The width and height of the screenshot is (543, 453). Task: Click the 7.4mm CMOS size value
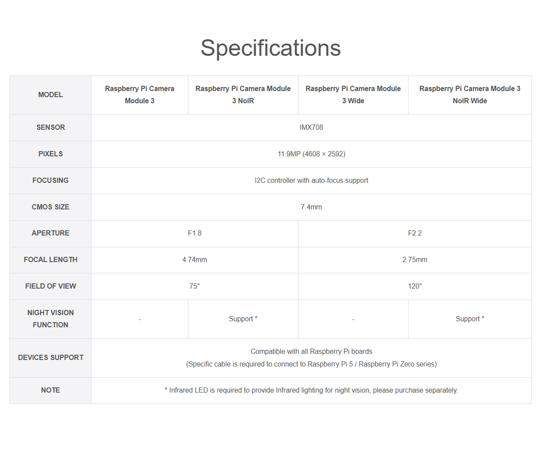[311, 207]
